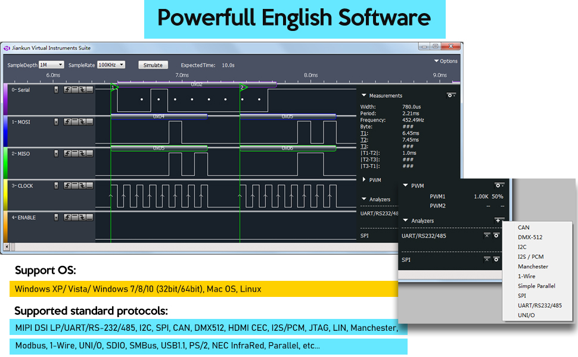578x357 pixels.
Task: Toggle the high-level trigger on MISO channel
Action: (74, 154)
